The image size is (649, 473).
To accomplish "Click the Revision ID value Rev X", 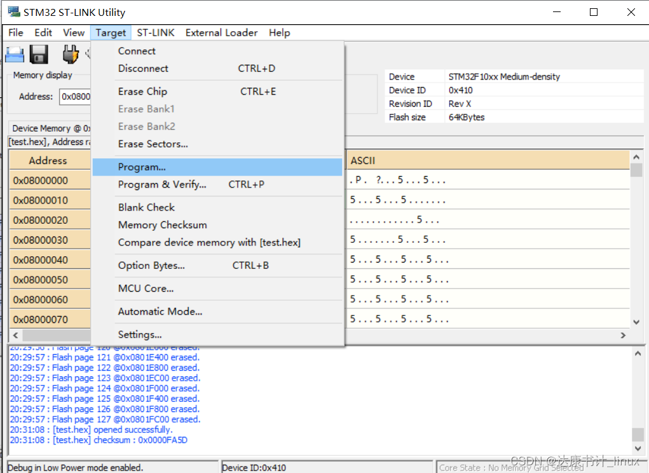I will [460, 104].
